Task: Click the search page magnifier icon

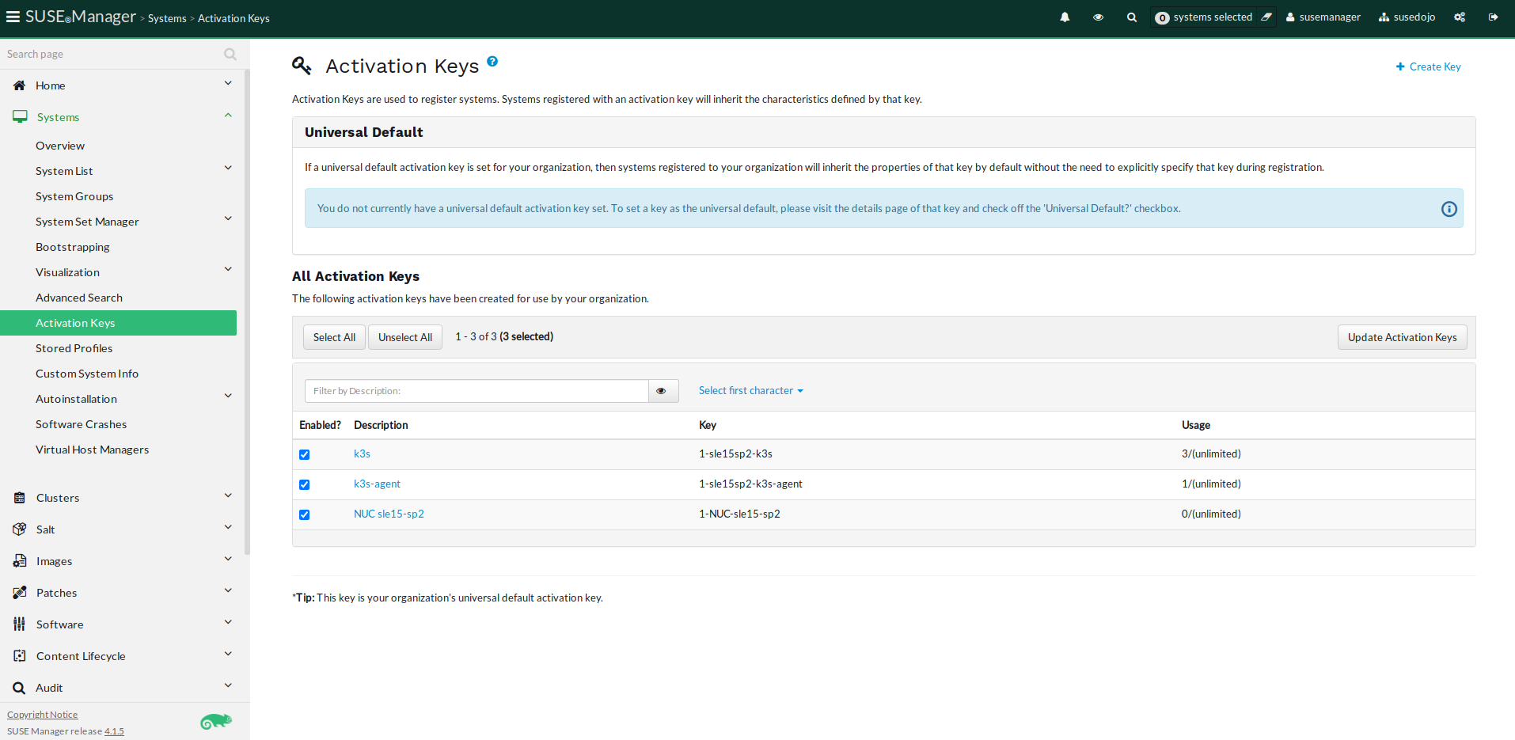Action: pos(230,54)
